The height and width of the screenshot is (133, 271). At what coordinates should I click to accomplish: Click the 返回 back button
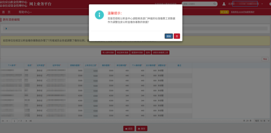pyautogui.click(x=129, y=128)
